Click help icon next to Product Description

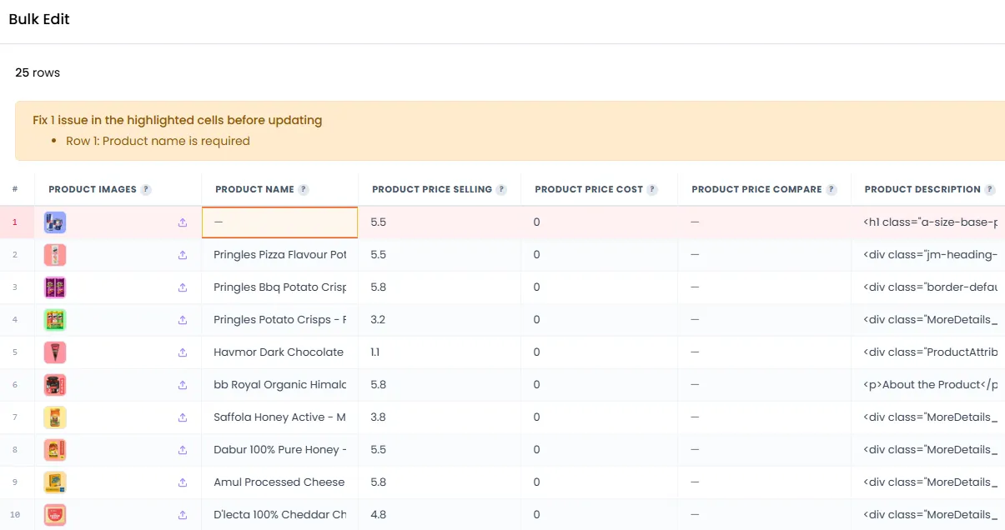point(990,190)
